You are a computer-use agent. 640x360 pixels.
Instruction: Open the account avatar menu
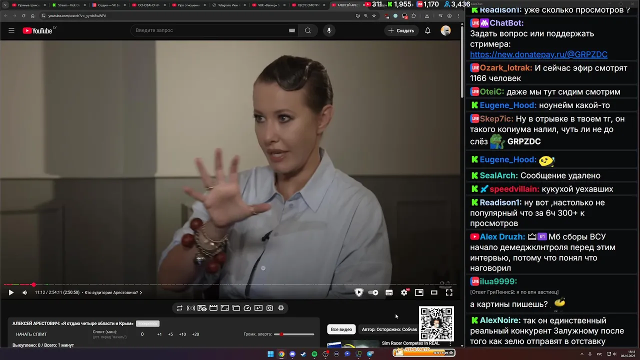point(445,30)
